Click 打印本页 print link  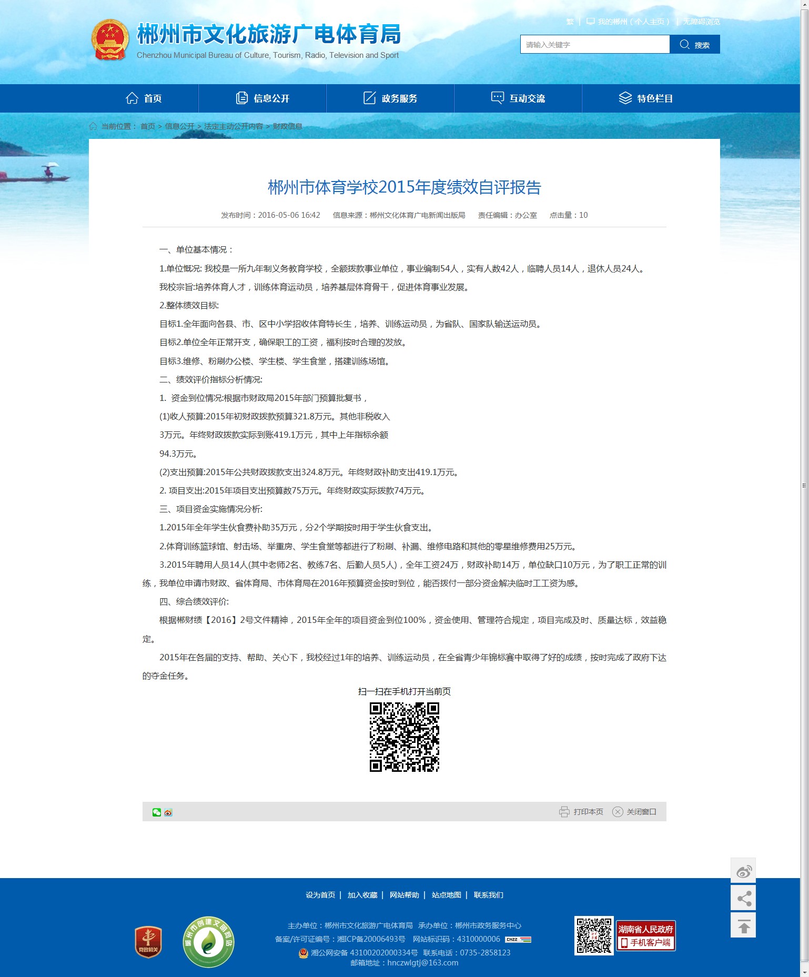point(589,812)
